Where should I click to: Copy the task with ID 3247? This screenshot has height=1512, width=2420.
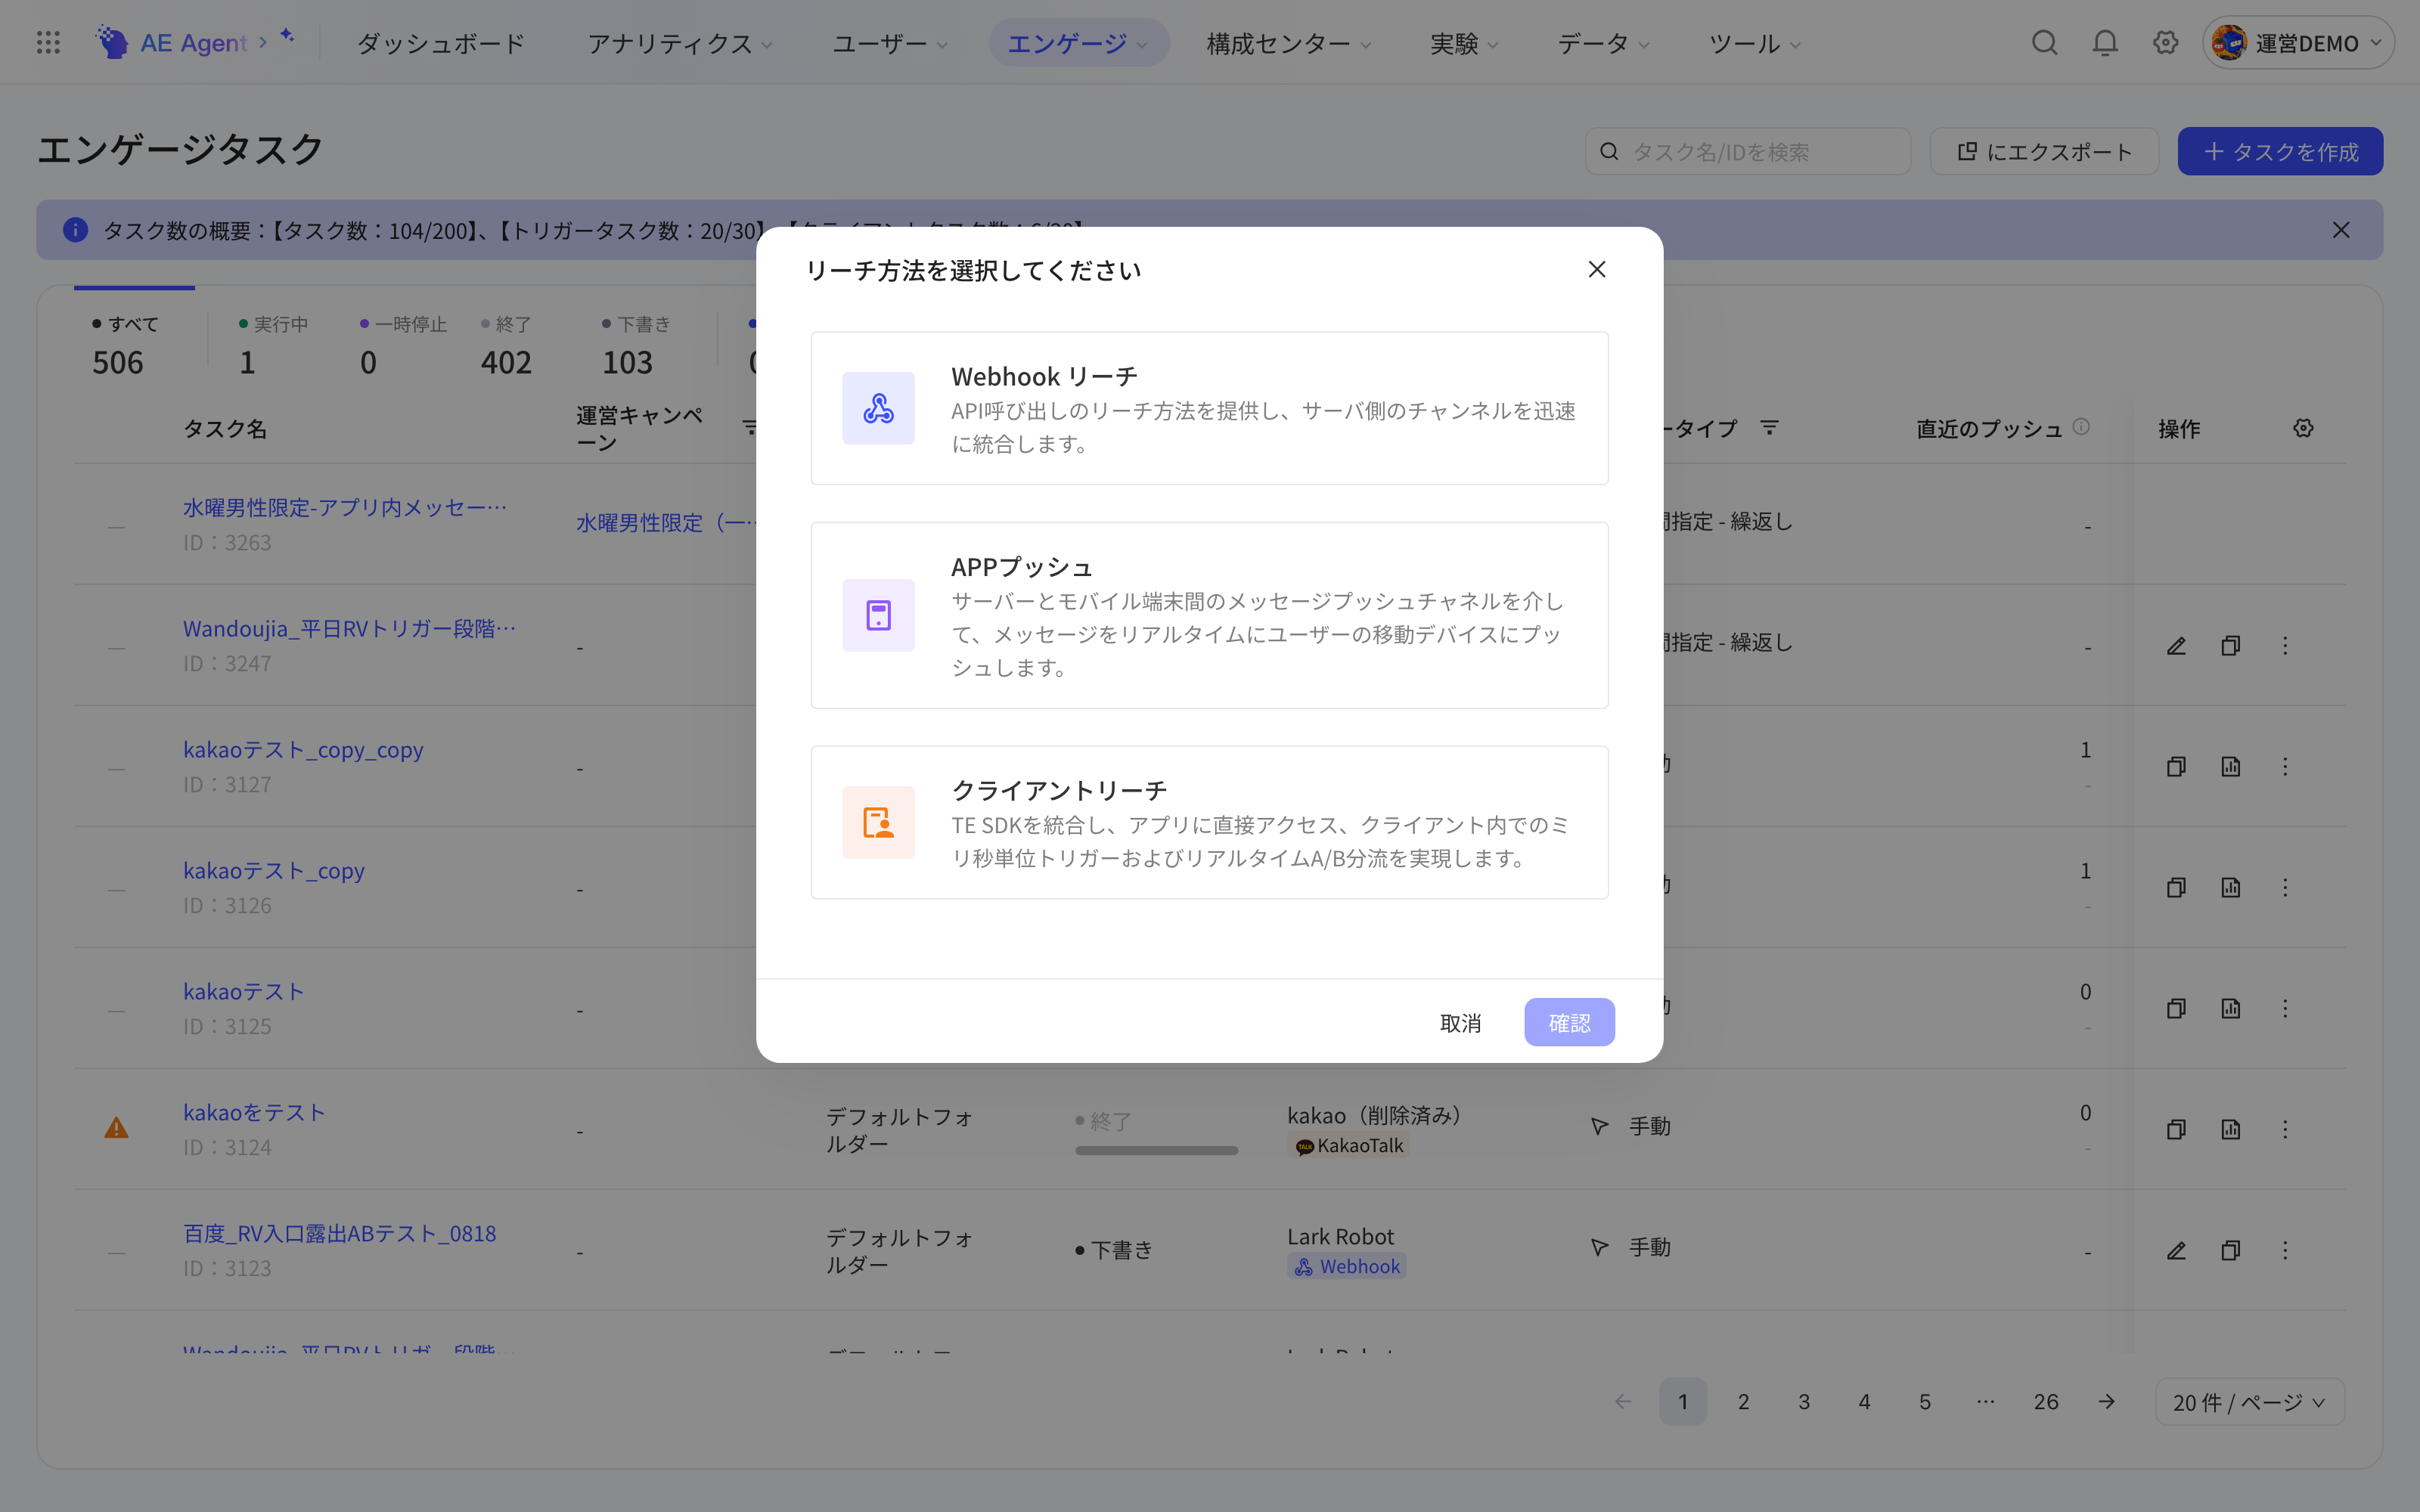[2230, 646]
